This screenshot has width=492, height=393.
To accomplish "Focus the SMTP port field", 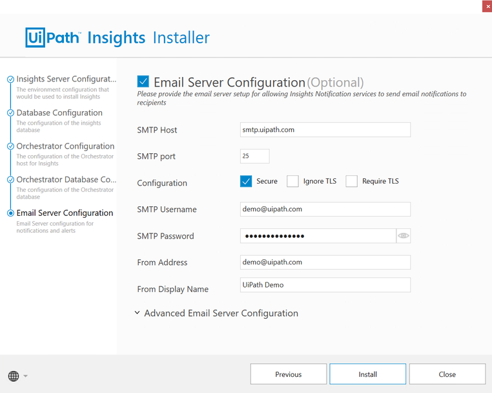I will [x=255, y=156].
